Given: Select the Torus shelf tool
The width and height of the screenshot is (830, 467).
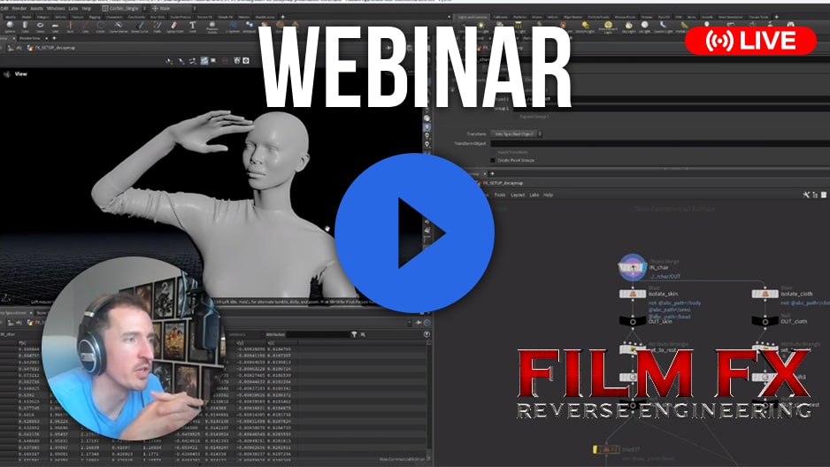Looking at the screenshot, I should click(40, 27).
